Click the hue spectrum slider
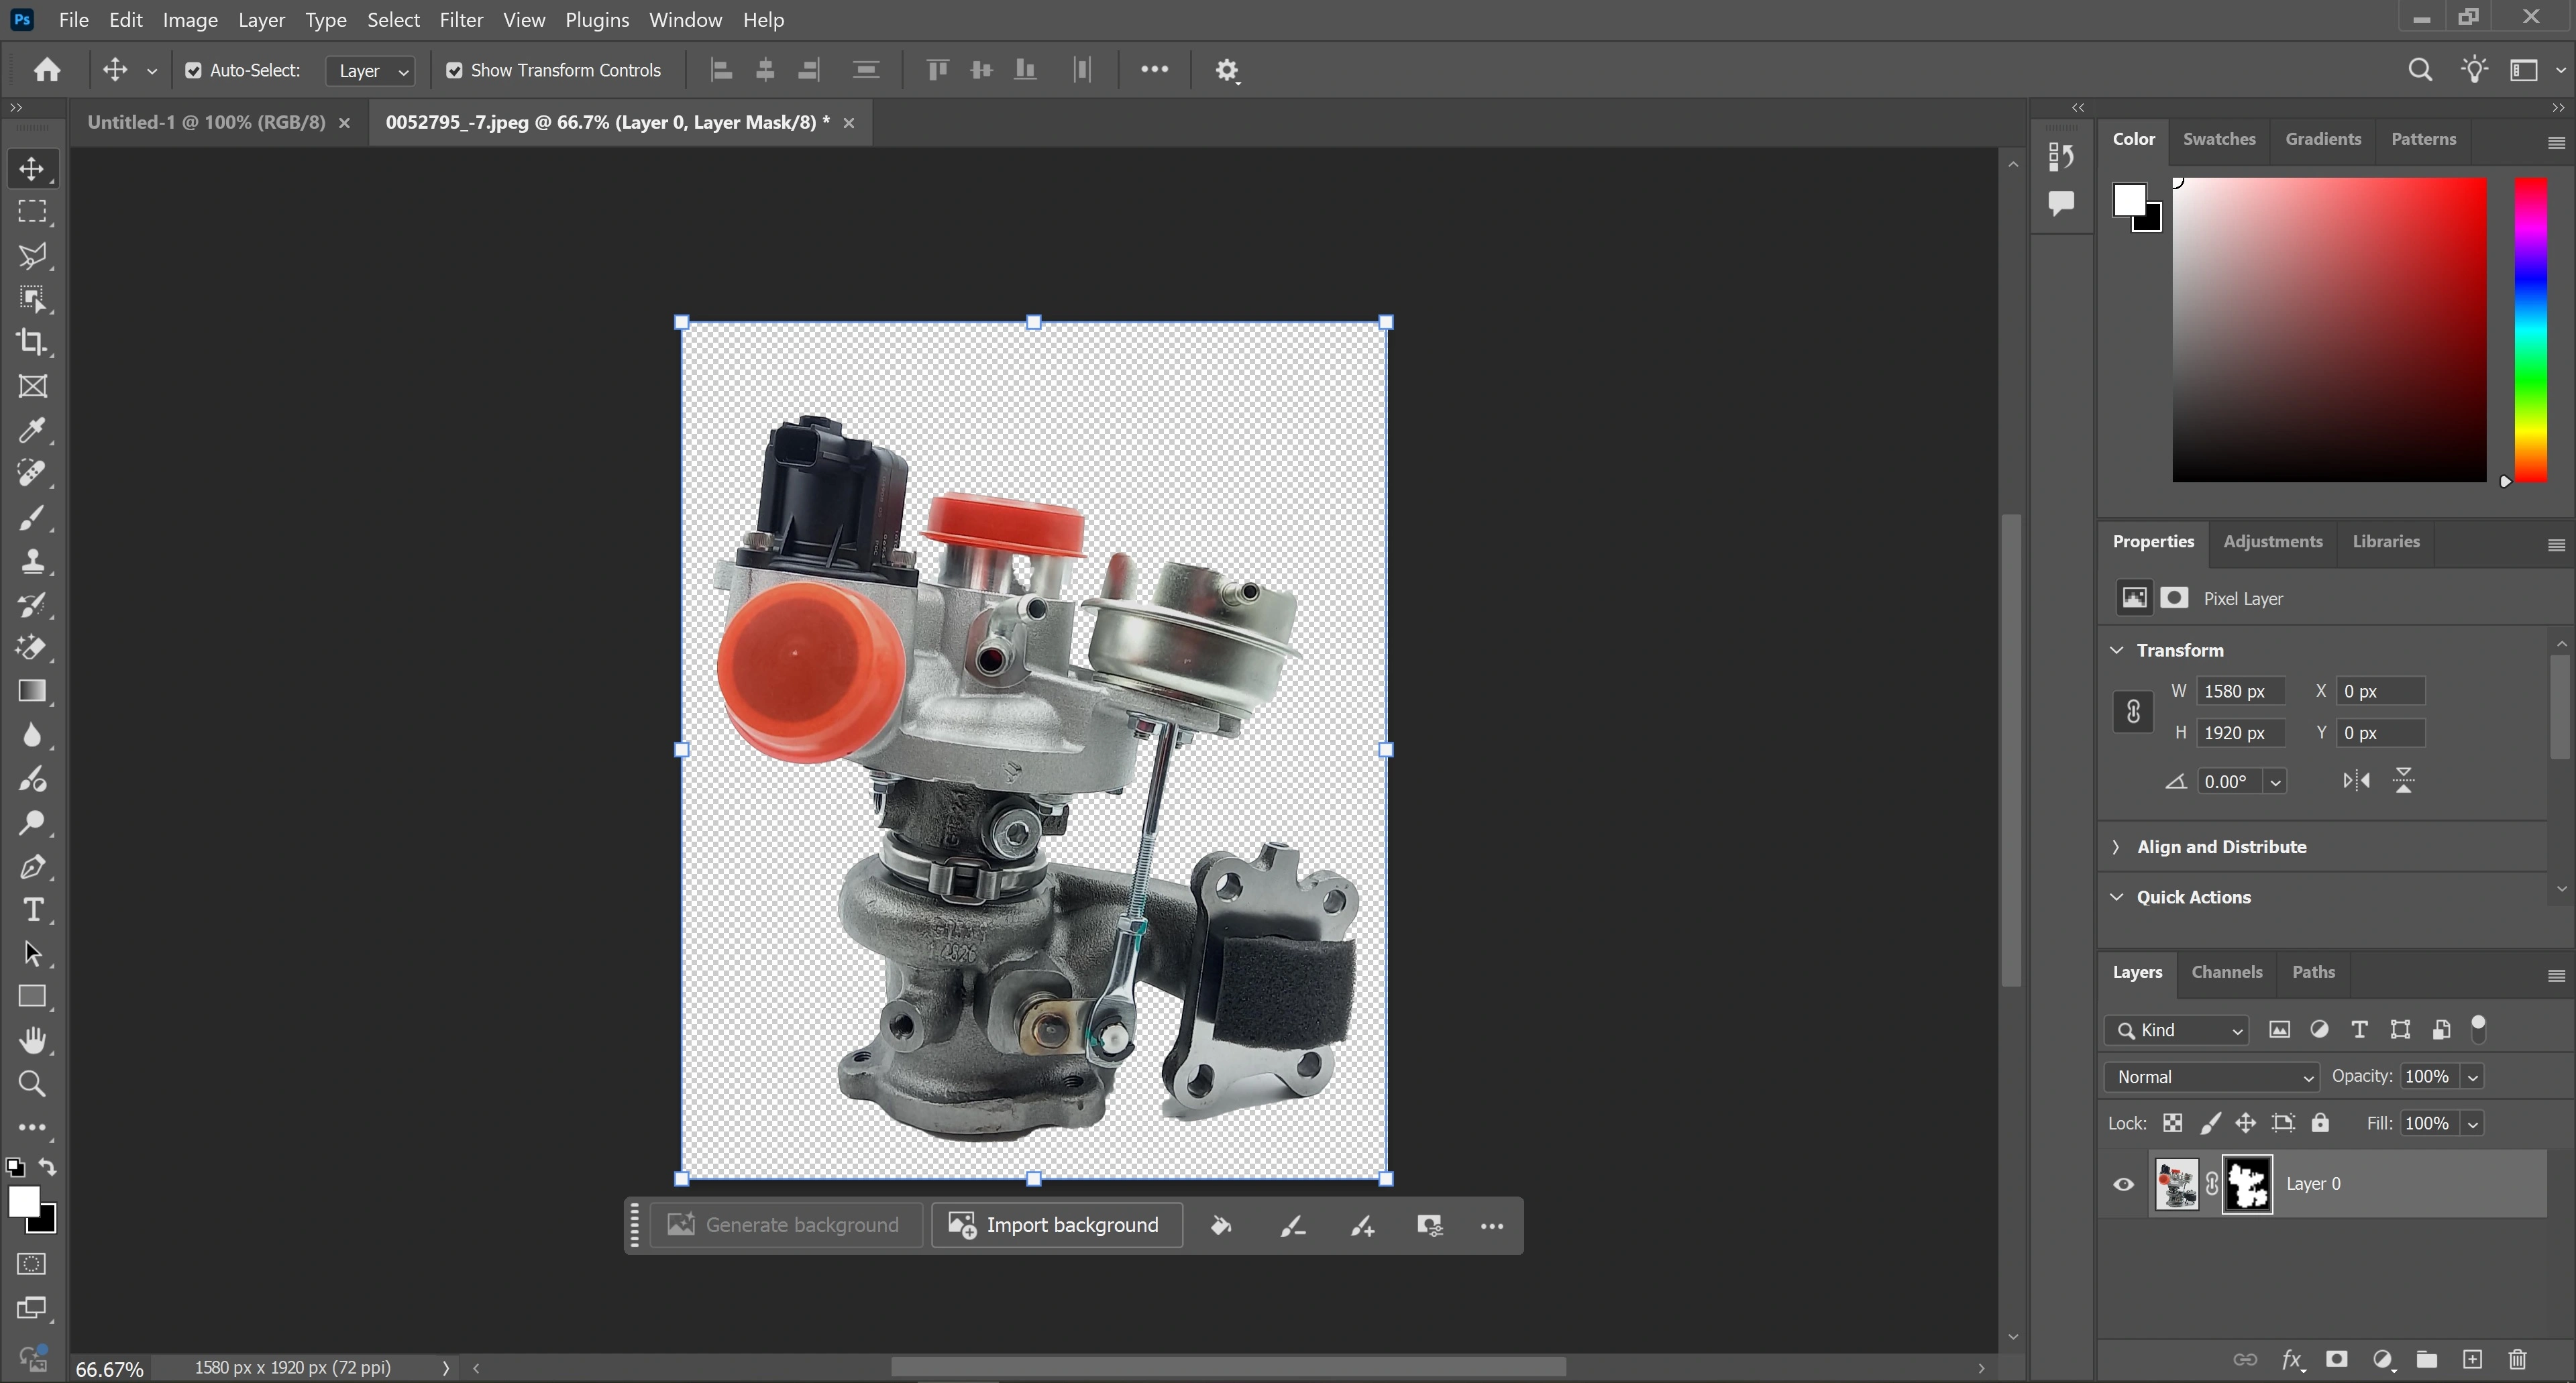Image resolution: width=2576 pixels, height=1383 pixels. click(x=2531, y=331)
